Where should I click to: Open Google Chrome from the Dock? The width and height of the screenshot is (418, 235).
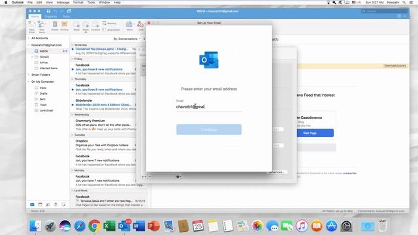[x=94, y=226]
